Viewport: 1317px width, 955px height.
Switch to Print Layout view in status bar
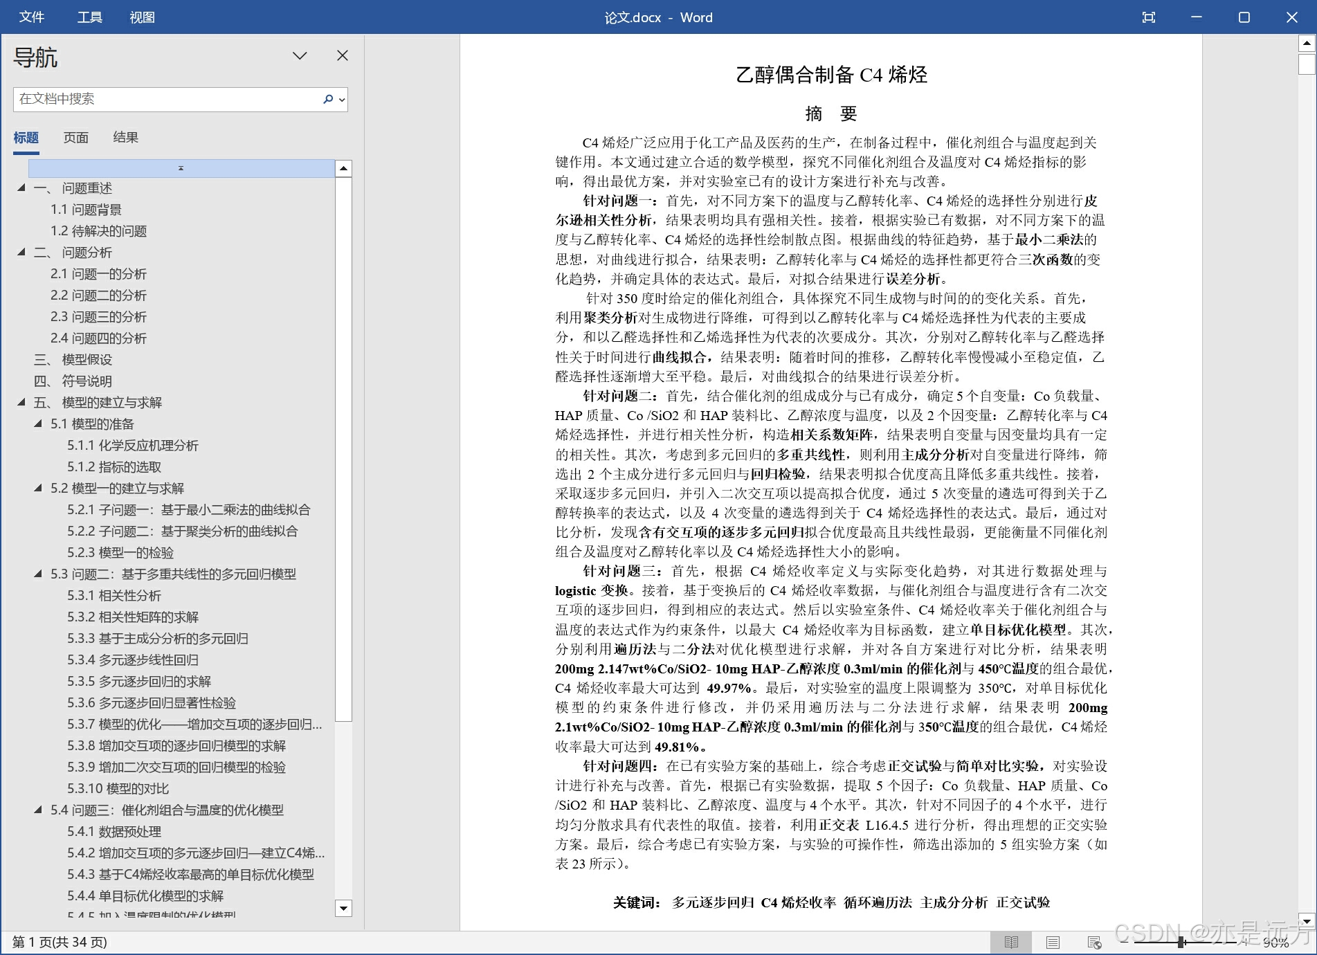1053,943
